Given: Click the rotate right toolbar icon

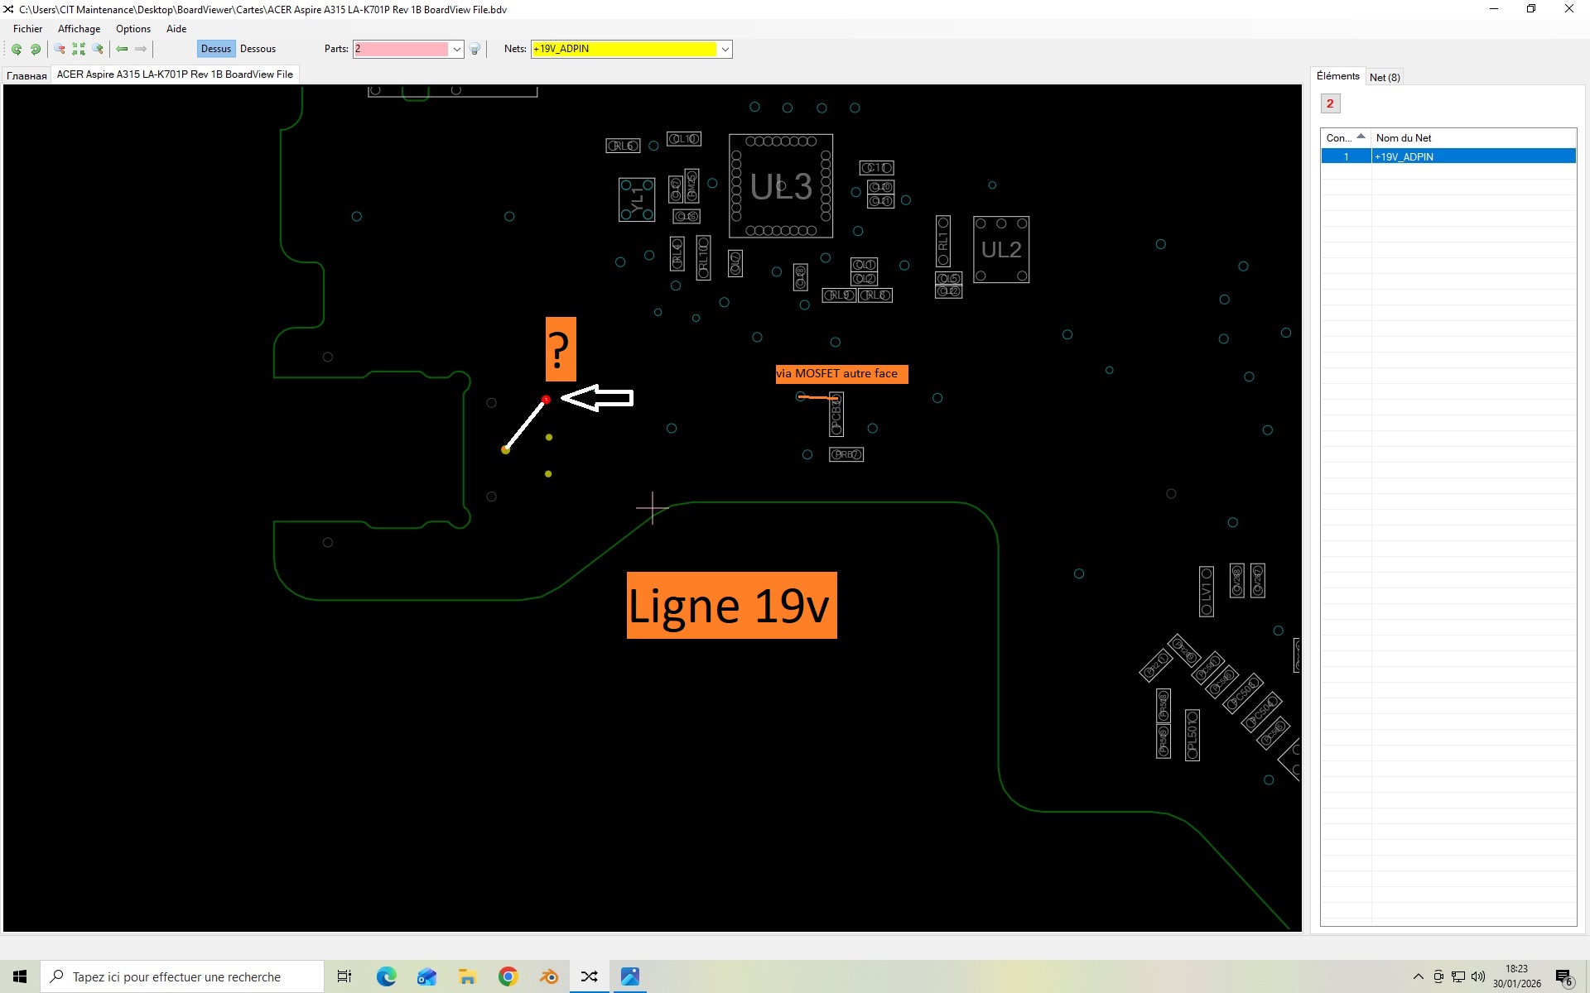Looking at the screenshot, I should click(36, 50).
